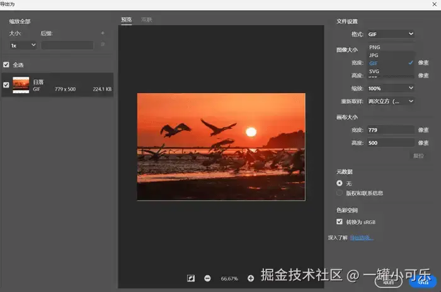Open the 缩放 100% dropdown
Screen dimensions: 441x292
pyautogui.click(x=391, y=88)
